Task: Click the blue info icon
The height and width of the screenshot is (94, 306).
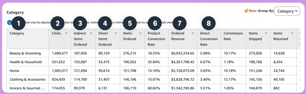Action: point(9,22)
